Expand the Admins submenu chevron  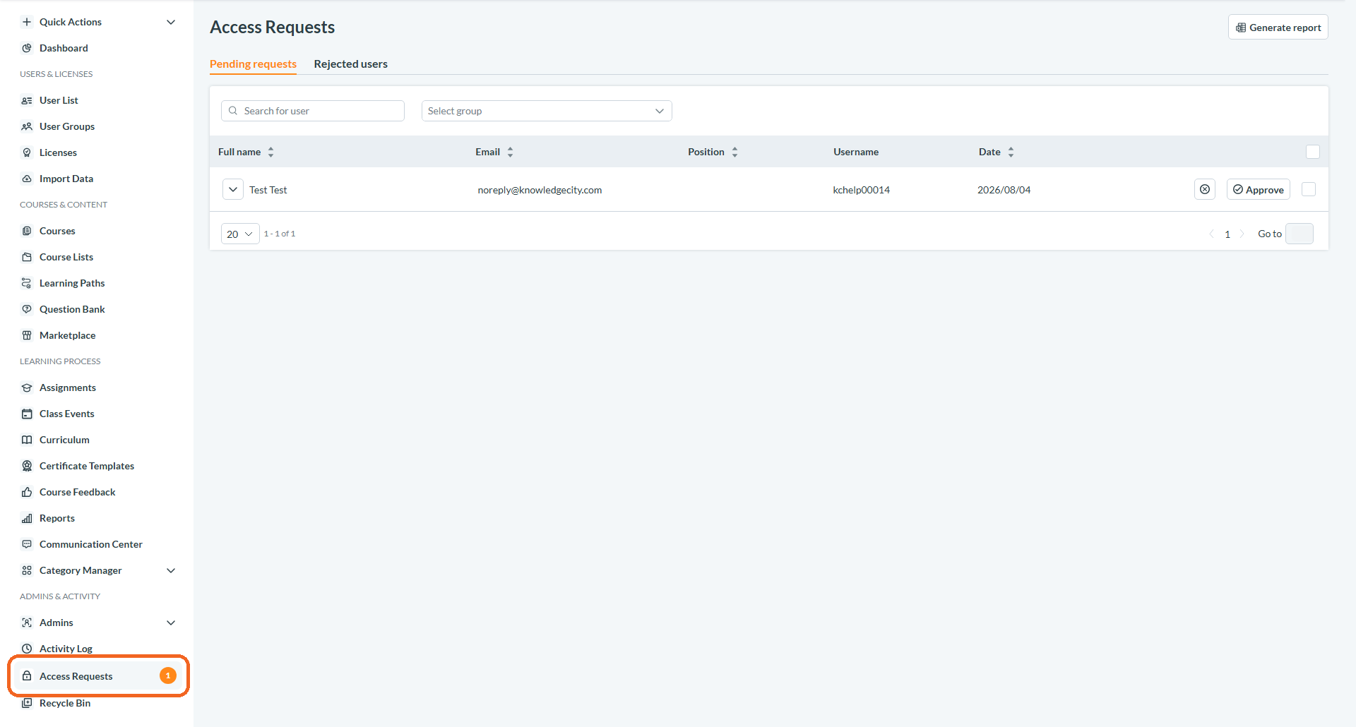click(171, 623)
